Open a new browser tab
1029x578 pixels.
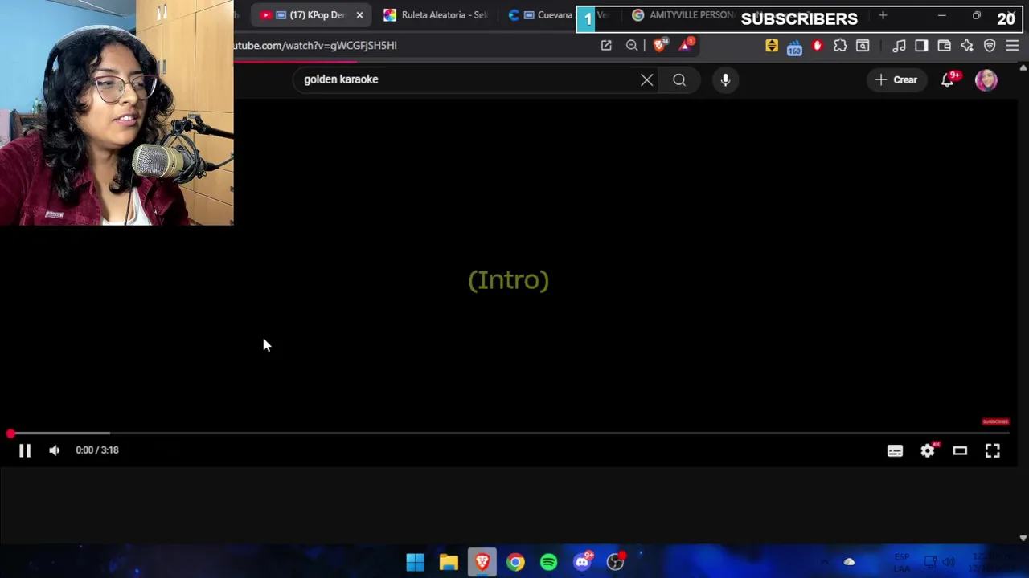coord(883,15)
